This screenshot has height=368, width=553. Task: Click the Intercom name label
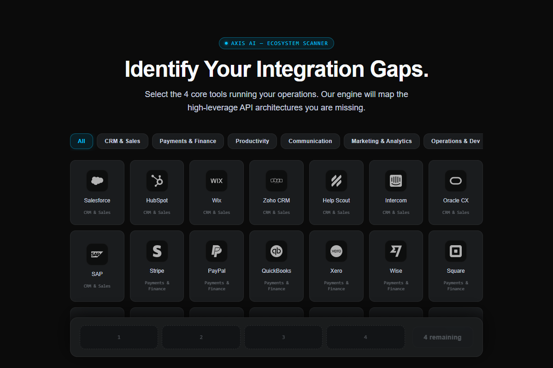[x=396, y=201]
